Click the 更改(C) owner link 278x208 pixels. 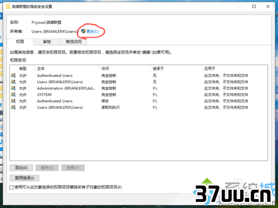(x=92, y=32)
